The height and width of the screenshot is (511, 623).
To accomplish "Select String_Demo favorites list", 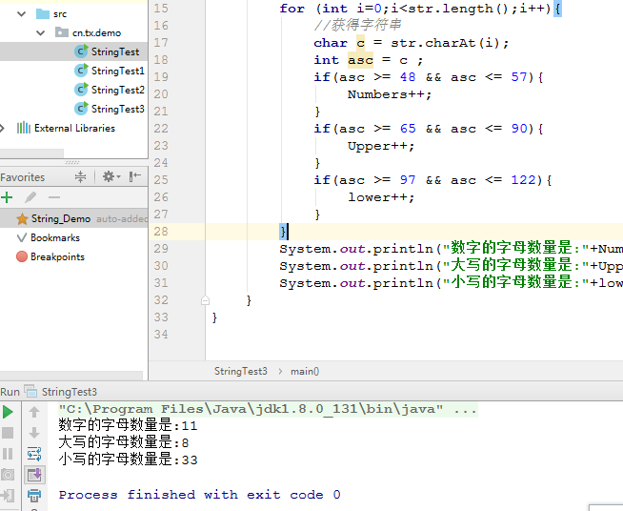I will click(x=74, y=218).
